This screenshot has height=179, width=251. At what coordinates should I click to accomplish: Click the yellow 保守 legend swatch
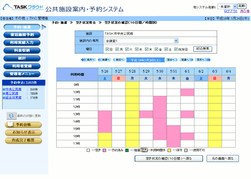tap(169, 150)
